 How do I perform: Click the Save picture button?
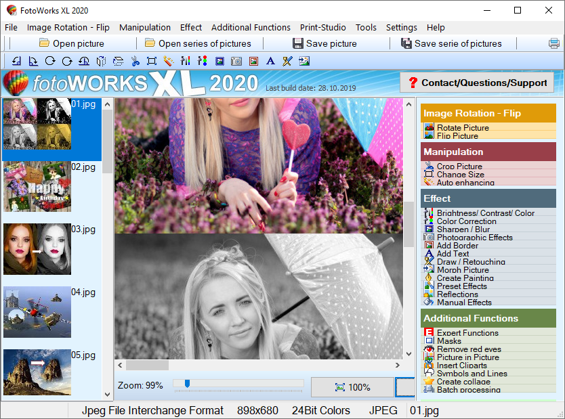tap(325, 43)
